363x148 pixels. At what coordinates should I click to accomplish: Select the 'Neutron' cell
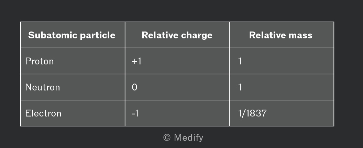click(x=43, y=87)
